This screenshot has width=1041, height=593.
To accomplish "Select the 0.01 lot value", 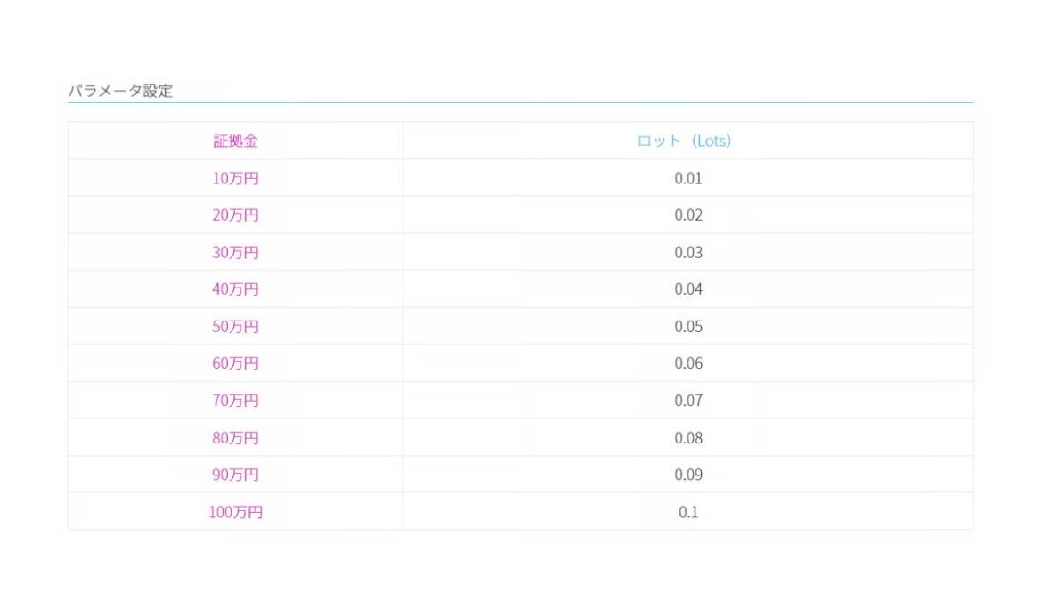I will (x=687, y=178).
